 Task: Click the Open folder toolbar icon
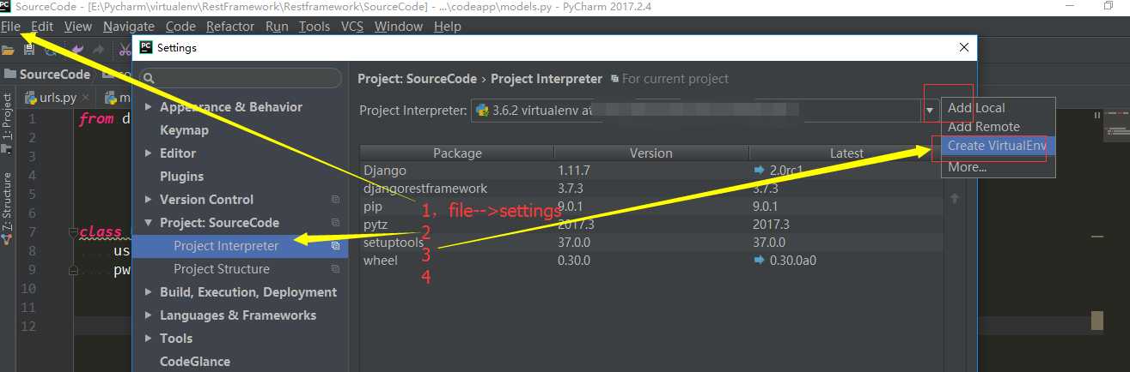[x=9, y=51]
